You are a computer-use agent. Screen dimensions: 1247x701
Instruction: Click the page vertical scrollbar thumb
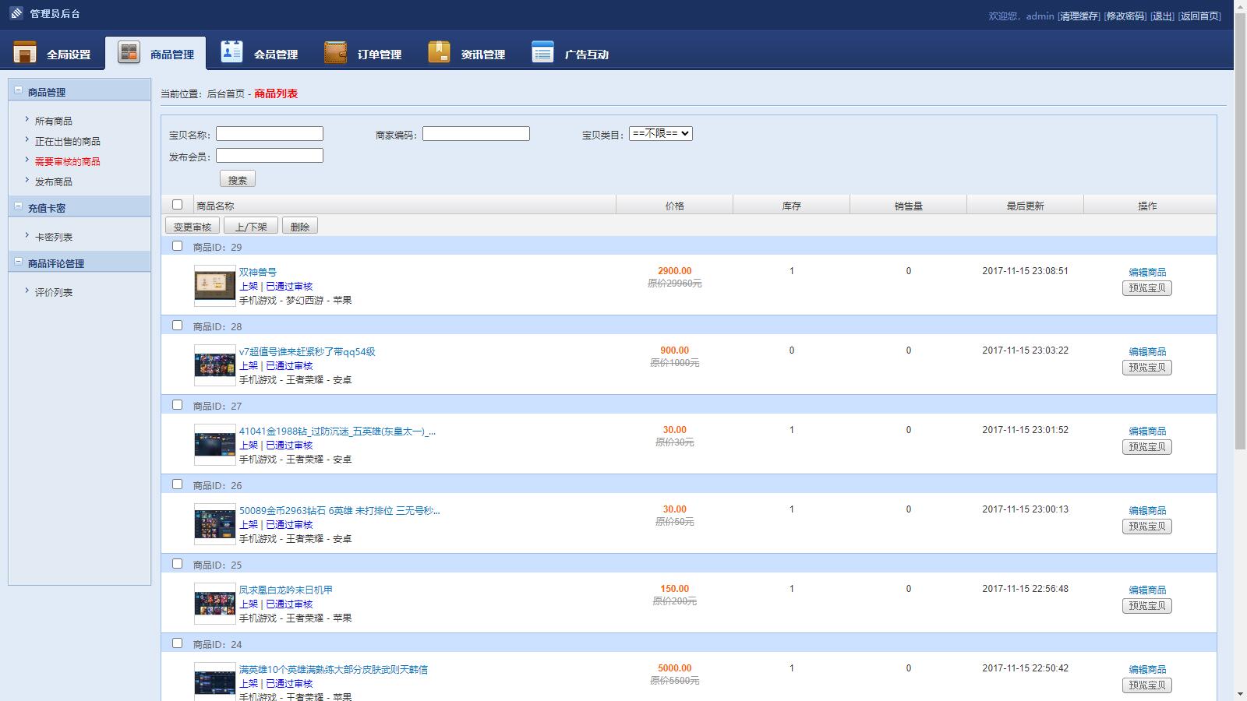pyautogui.click(x=1240, y=234)
